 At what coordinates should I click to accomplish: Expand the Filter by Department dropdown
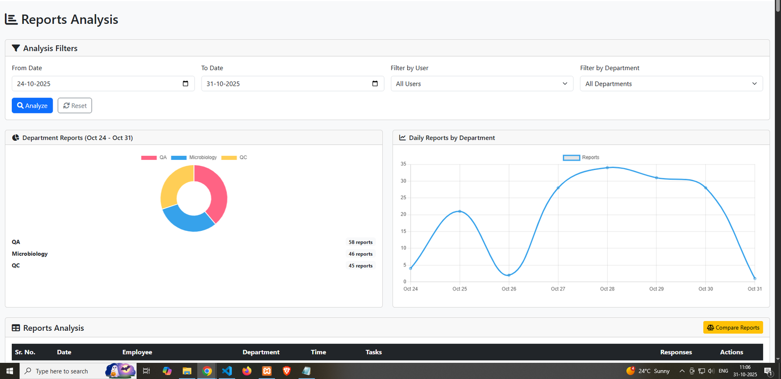[x=671, y=84]
